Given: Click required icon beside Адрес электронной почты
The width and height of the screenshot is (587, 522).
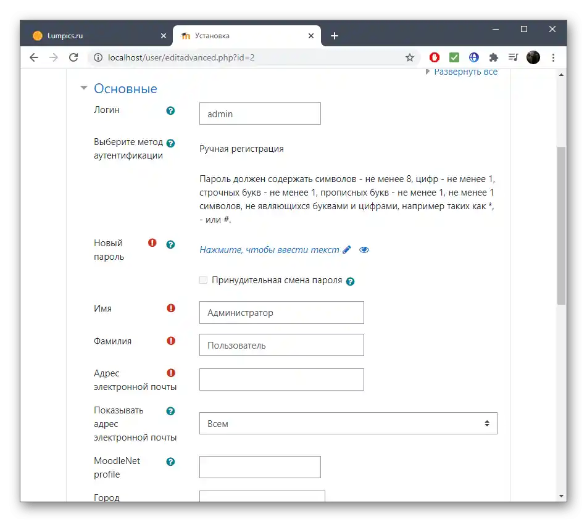Looking at the screenshot, I should pyautogui.click(x=171, y=373).
